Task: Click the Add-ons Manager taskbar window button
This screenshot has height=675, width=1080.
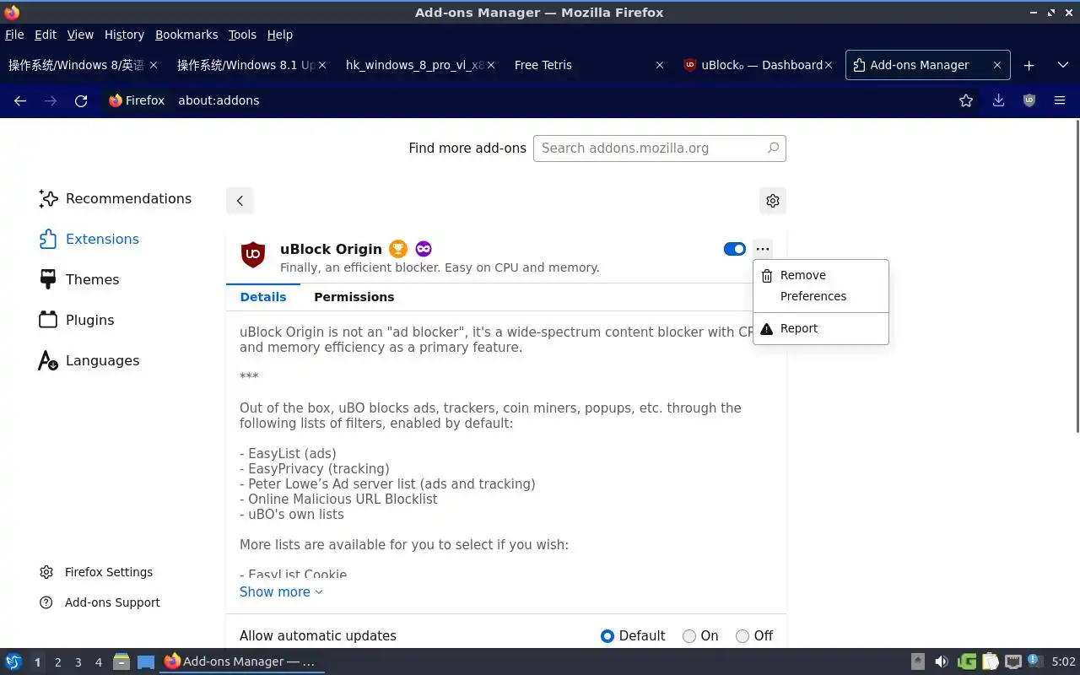Action: [x=241, y=661]
